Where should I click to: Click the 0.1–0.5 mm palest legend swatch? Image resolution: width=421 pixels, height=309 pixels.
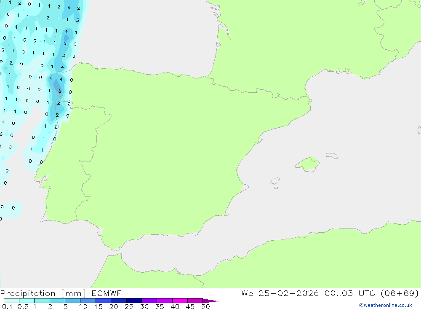[x=11, y=301]
